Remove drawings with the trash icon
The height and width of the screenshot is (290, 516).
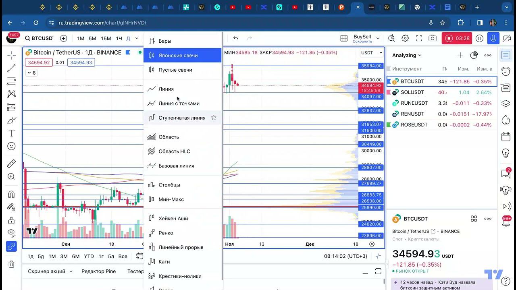coord(11,264)
